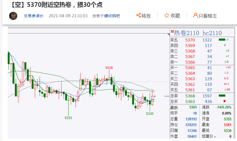Click the 5428 high label on chart
The image size is (237, 141).
click(x=109, y=68)
